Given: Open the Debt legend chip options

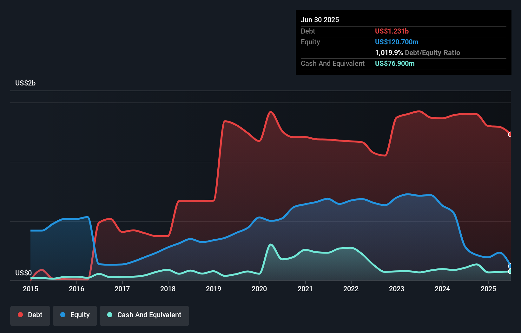Looking at the screenshot, I should (30, 315).
